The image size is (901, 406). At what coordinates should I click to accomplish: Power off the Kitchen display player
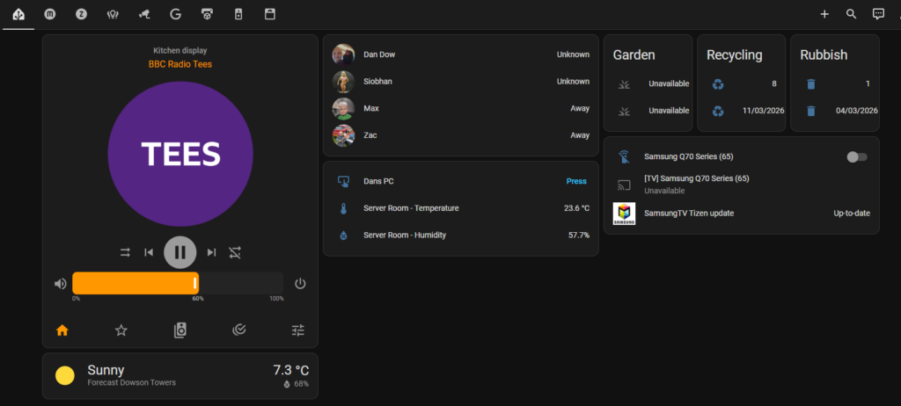pyautogui.click(x=300, y=283)
